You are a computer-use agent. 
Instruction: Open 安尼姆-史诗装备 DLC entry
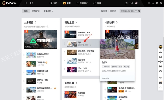coord(122,90)
